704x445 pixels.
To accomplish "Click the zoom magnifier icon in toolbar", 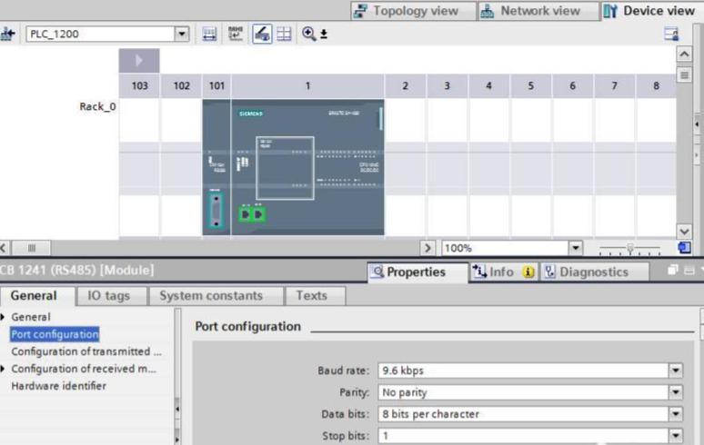I will pyautogui.click(x=308, y=35).
